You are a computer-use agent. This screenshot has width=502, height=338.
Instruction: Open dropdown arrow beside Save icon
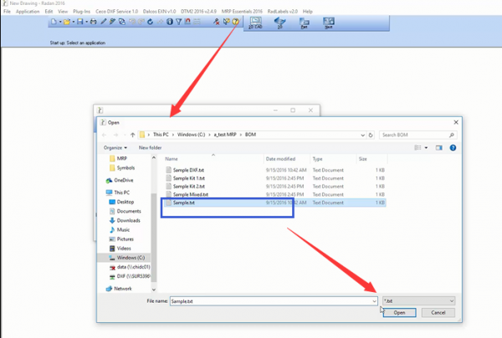coord(86,22)
